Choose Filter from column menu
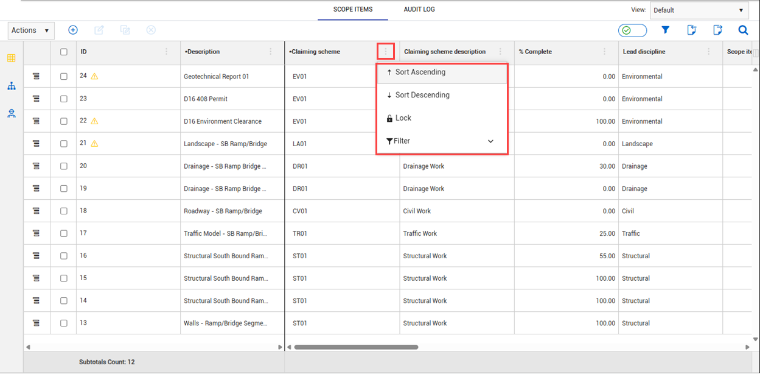 (x=442, y=141)
